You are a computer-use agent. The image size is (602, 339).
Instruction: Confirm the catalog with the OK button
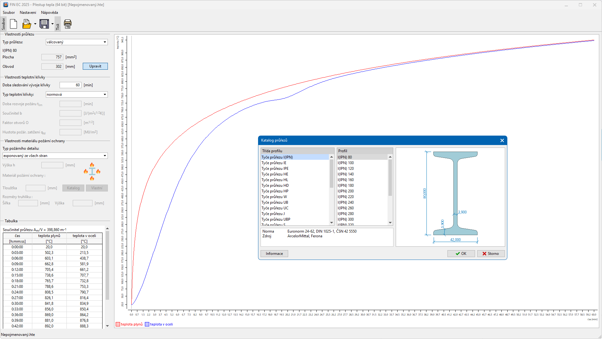(461, 254)
